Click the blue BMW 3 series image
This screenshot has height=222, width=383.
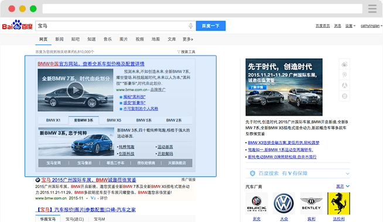[76, 141]
